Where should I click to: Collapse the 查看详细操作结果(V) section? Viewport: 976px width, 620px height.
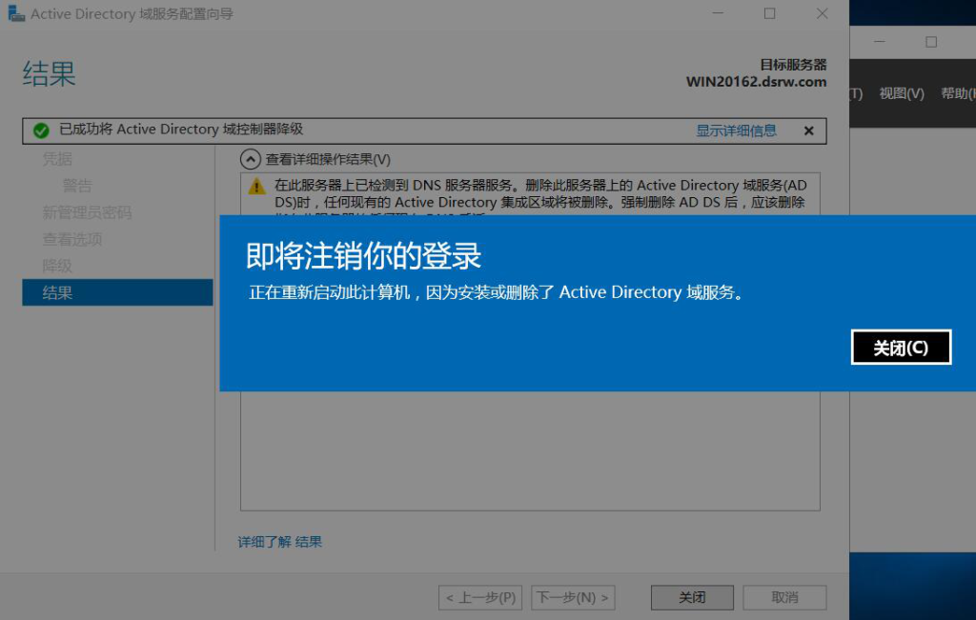[x=251, y=159]
